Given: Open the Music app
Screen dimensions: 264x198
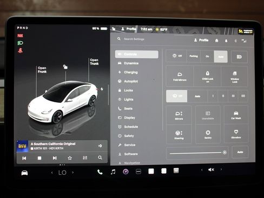Looking at the screenshot, I should tap(113, 171).
